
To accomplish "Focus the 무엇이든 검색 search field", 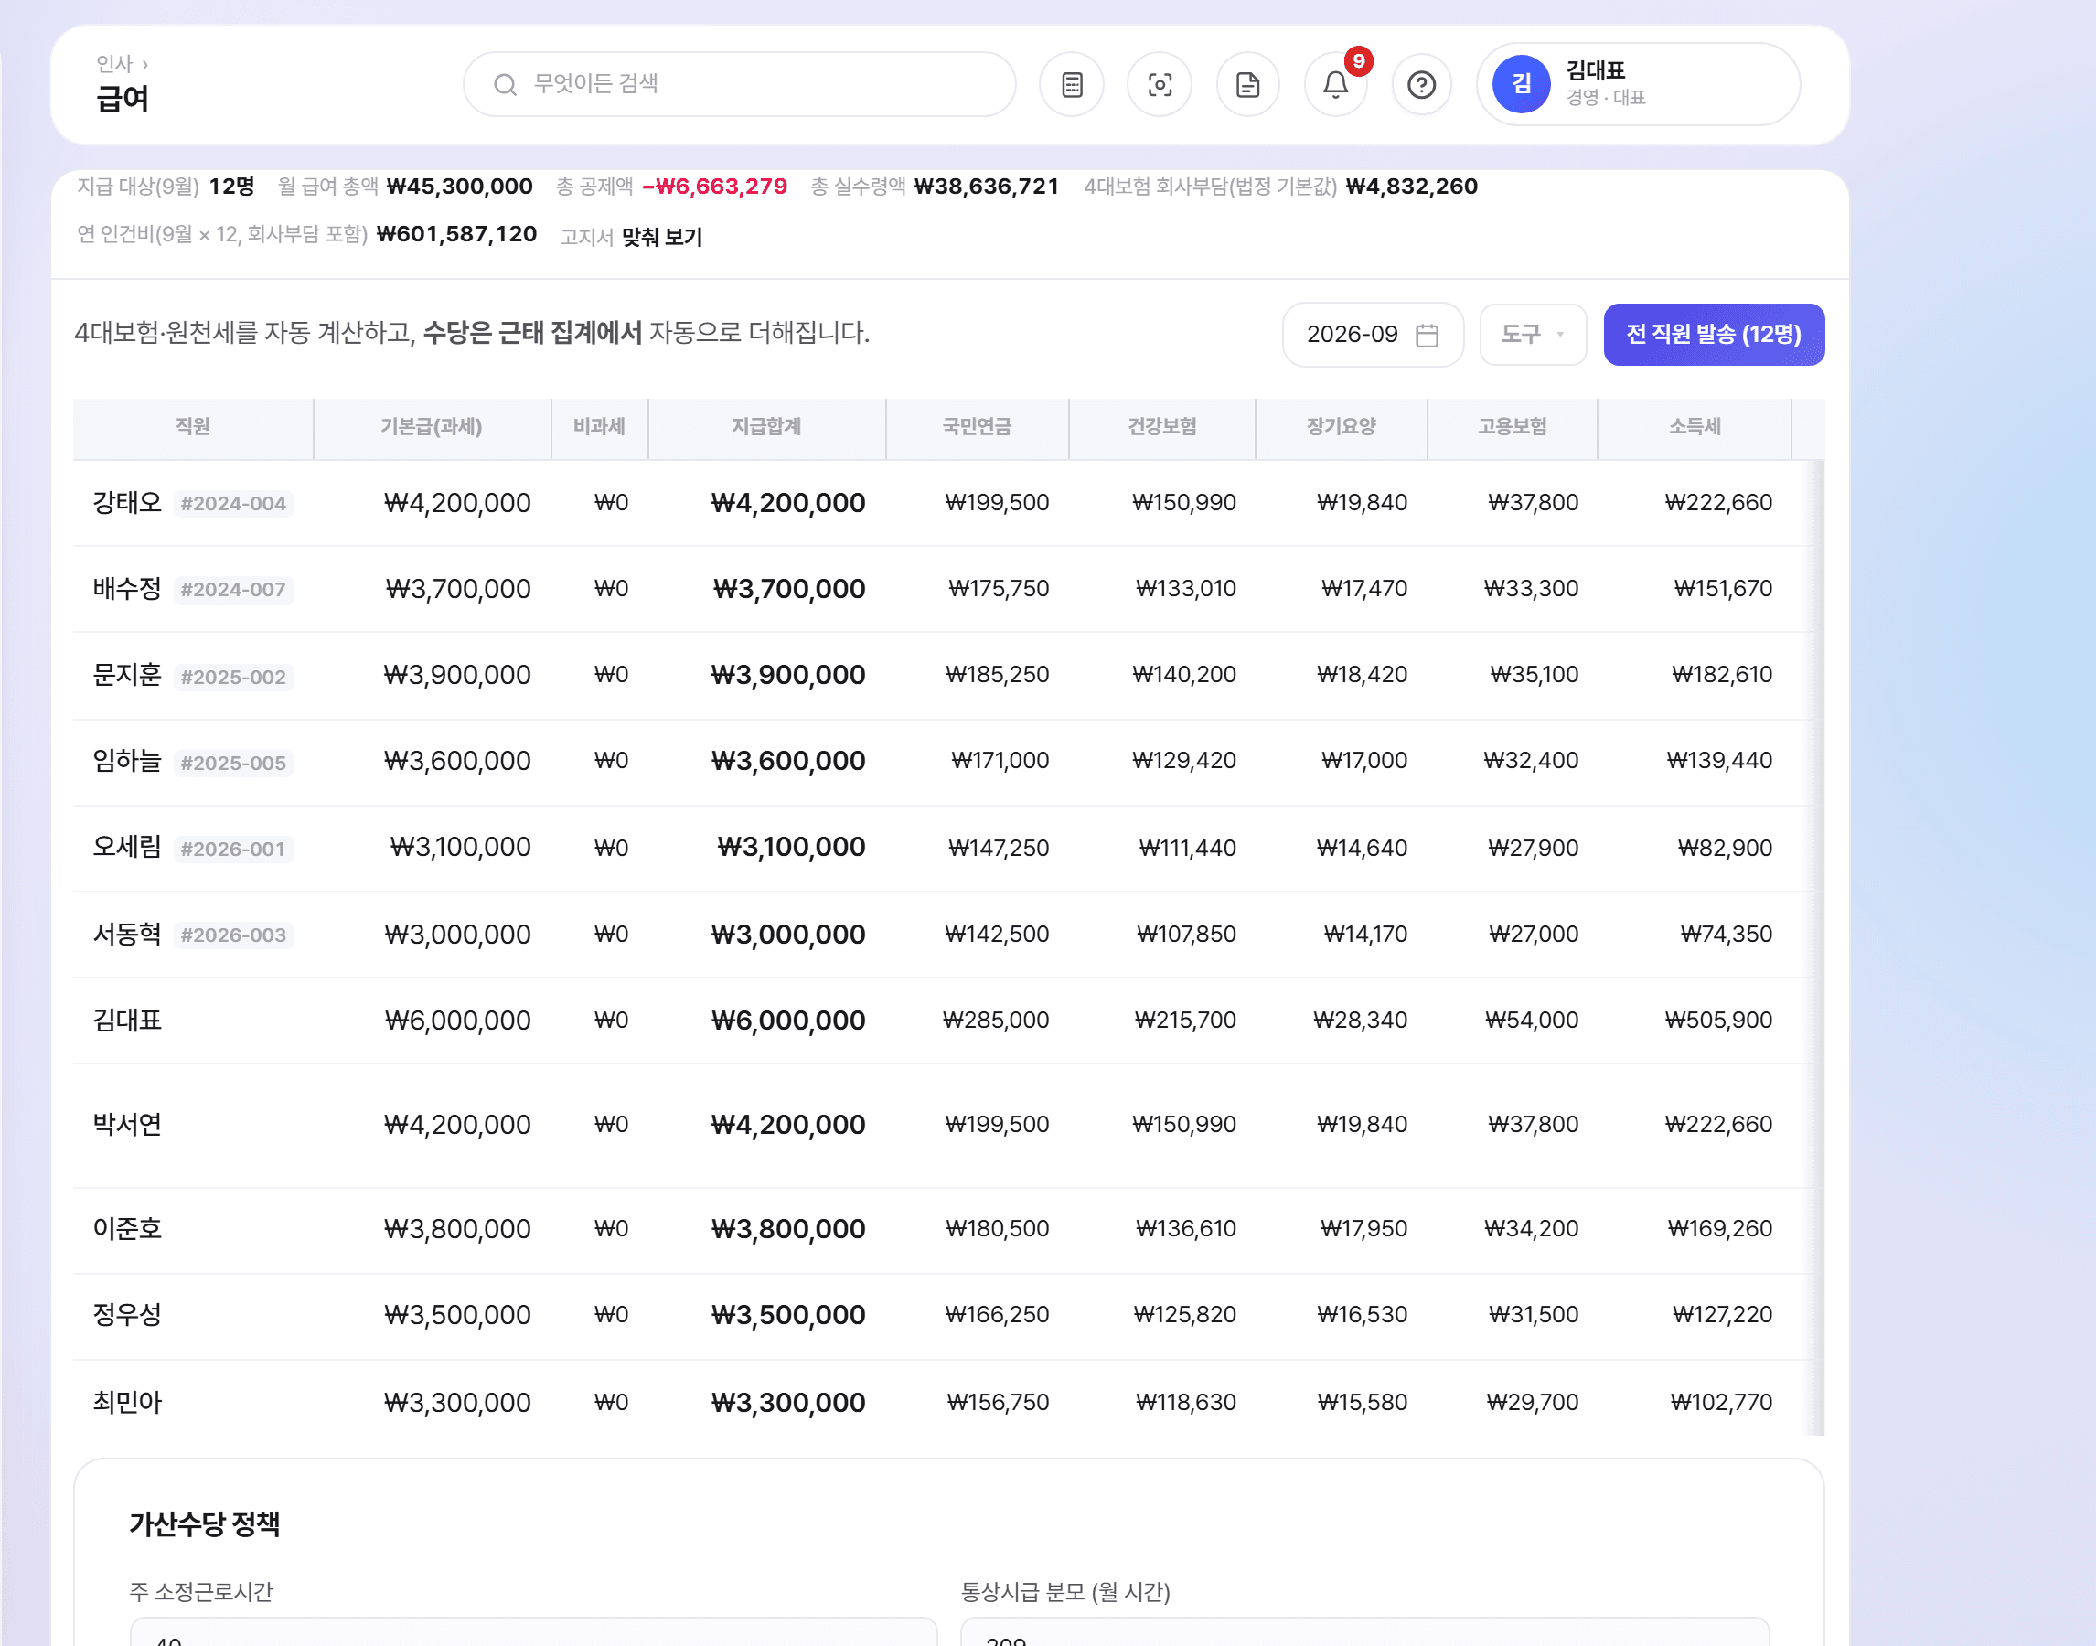I will click(x=739, y=85).
